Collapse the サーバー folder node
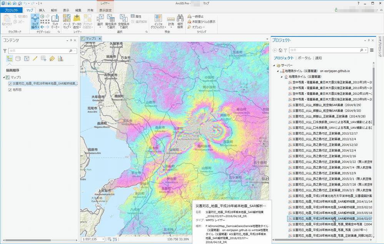 274,65
